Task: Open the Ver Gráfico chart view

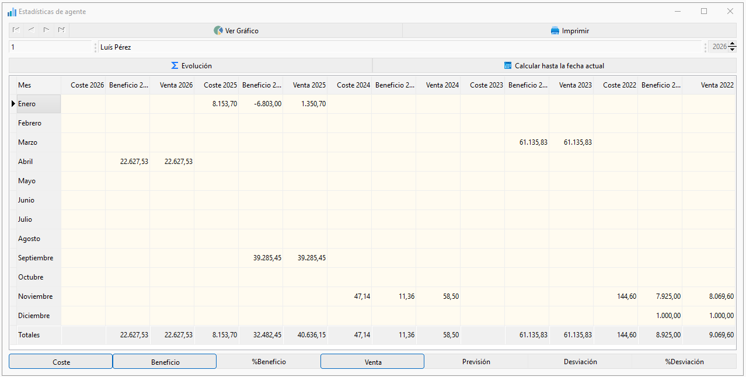Action: 236,30
